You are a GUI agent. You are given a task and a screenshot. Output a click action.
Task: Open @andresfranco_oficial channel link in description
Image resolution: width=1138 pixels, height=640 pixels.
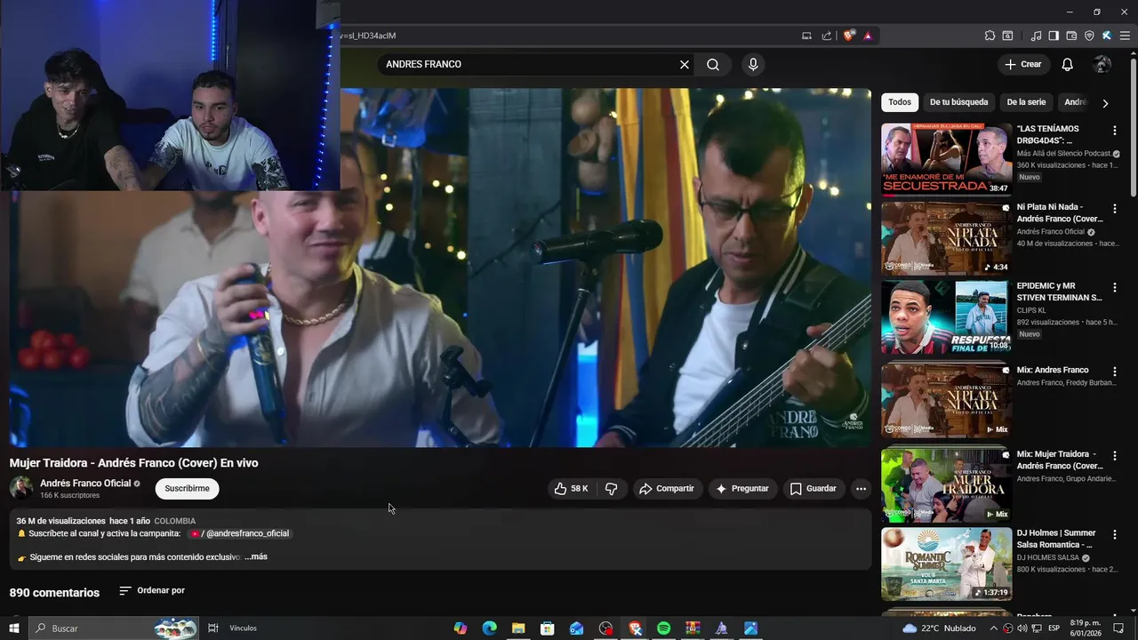[238, 533]
